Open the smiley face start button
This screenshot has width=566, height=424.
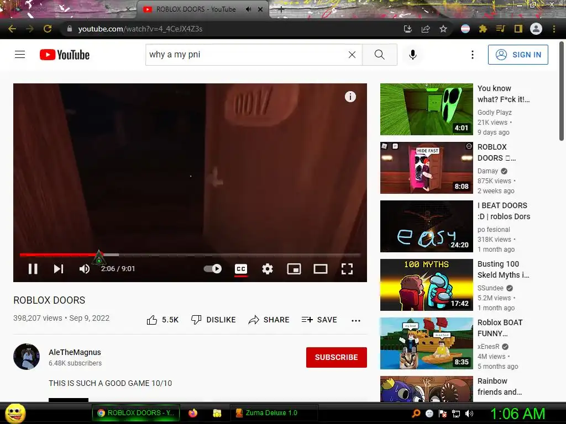tap(15, 413)
